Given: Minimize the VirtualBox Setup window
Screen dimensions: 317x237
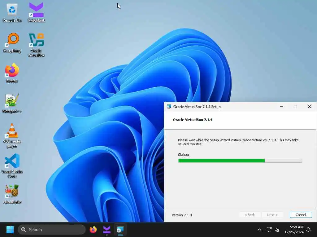Looking at the screenshot, I should click(x=281, y=106).
